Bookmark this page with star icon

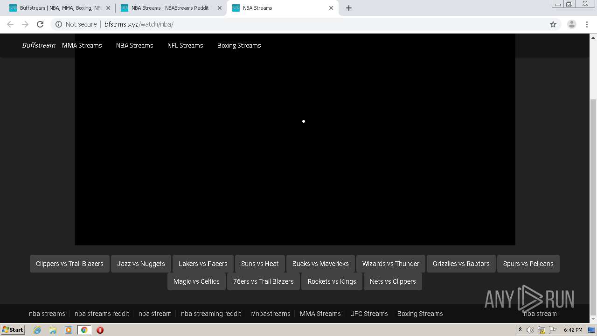(x=553, y=24)
